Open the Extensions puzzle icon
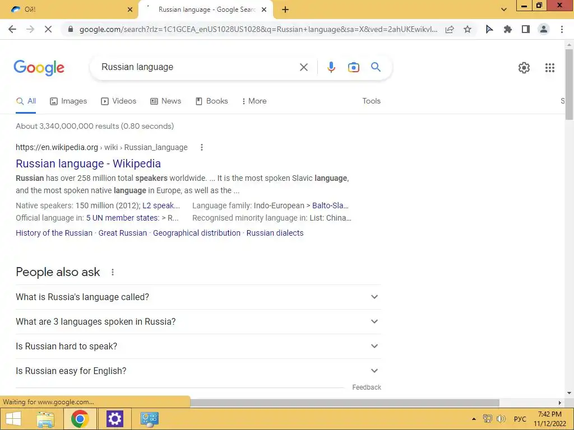This screenshot has width=574, height=430. [x=507, y=29]
